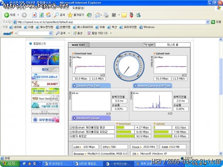Click the popup blocker icon in the MSN toolbar
This screenshot has width=223, height=167.
89,33
